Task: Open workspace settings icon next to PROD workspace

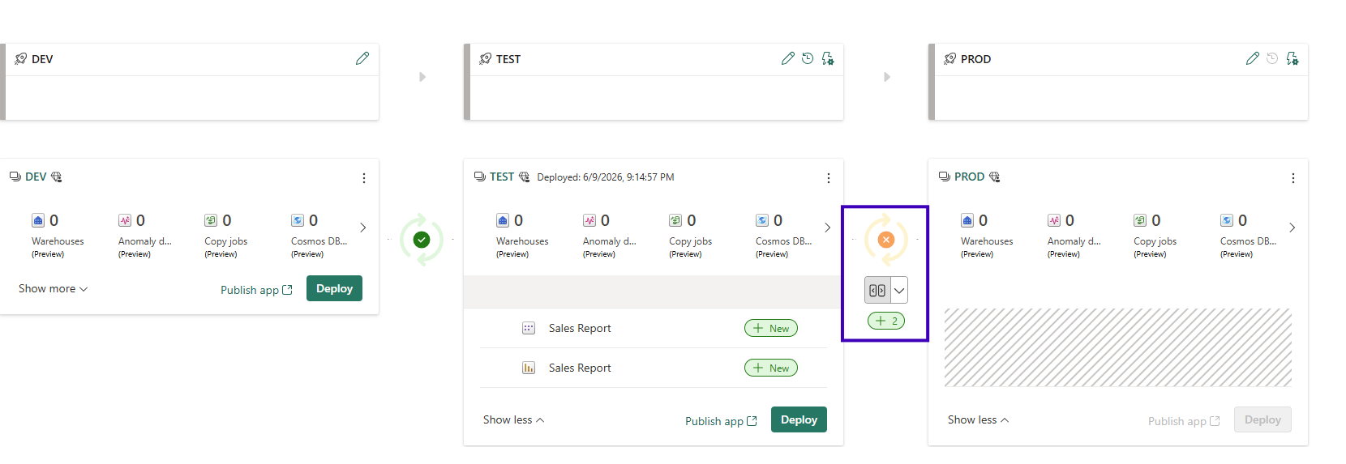Action: (x=995, y=177)
